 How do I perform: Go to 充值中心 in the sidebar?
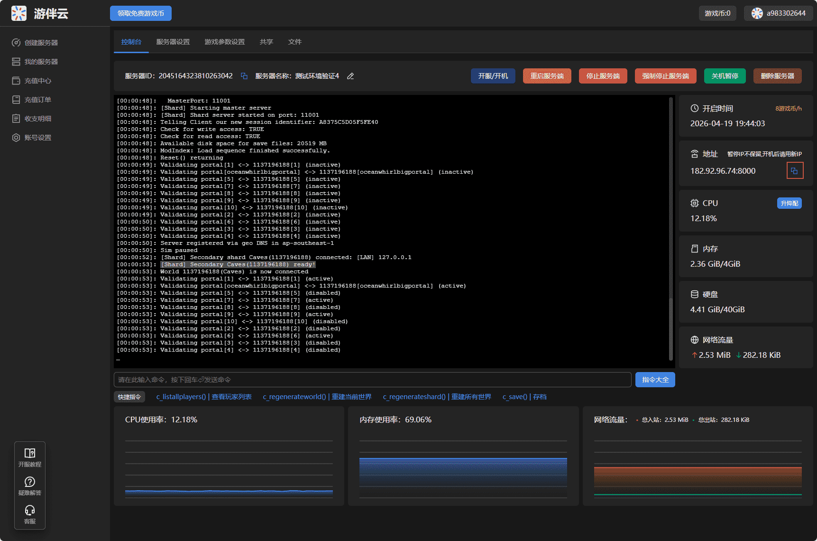click(32, 81)
